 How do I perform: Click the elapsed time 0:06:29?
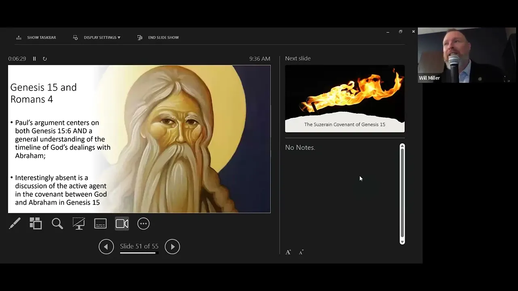pyautogui.click(x=17, y=59)
